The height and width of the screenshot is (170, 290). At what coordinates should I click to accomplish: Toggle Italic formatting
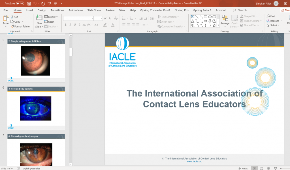[70, 25]
